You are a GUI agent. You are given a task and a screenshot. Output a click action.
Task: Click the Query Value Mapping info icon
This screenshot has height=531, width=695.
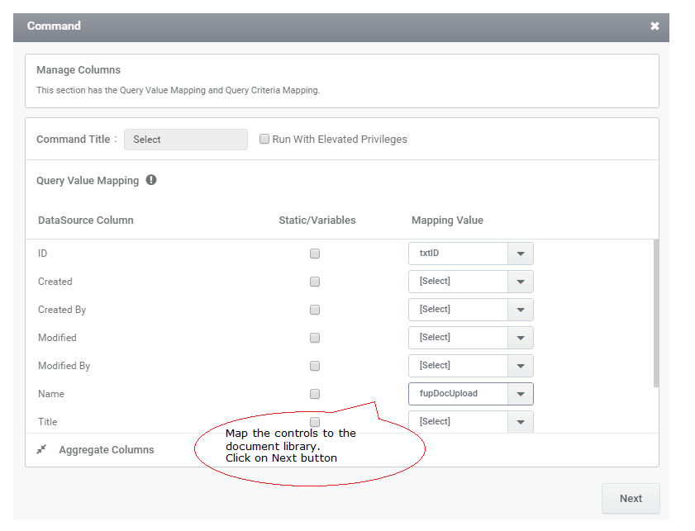[x=151, y=180]
